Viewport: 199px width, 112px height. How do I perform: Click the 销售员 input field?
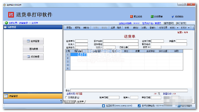click(x=181, y=41)
